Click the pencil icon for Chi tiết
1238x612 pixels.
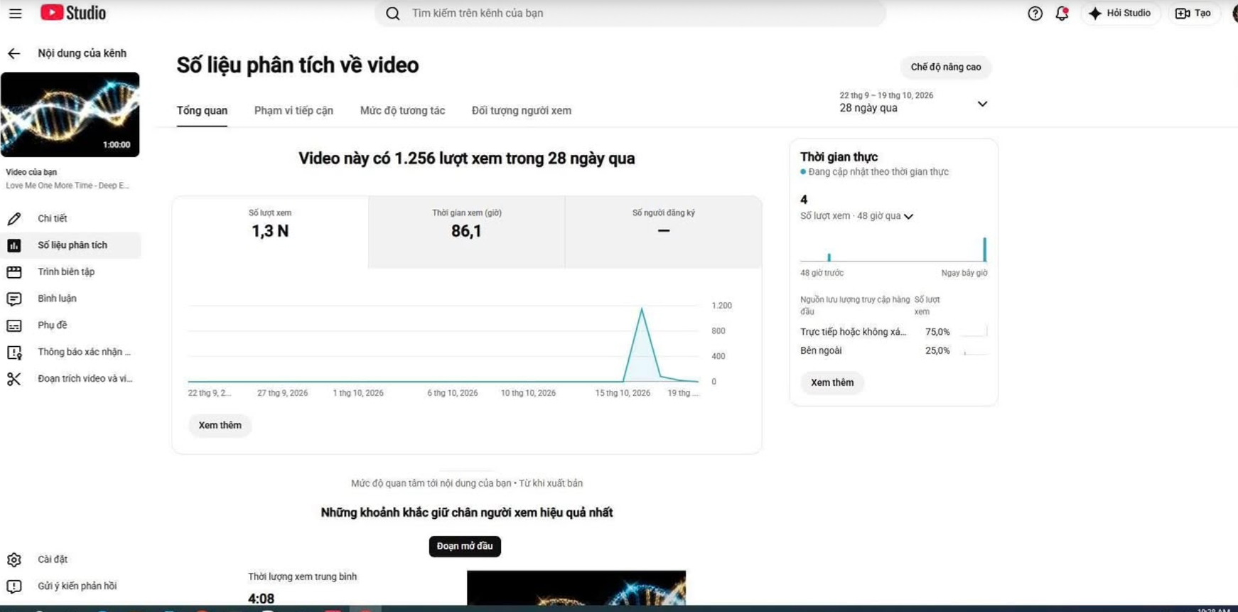(14, 219)
